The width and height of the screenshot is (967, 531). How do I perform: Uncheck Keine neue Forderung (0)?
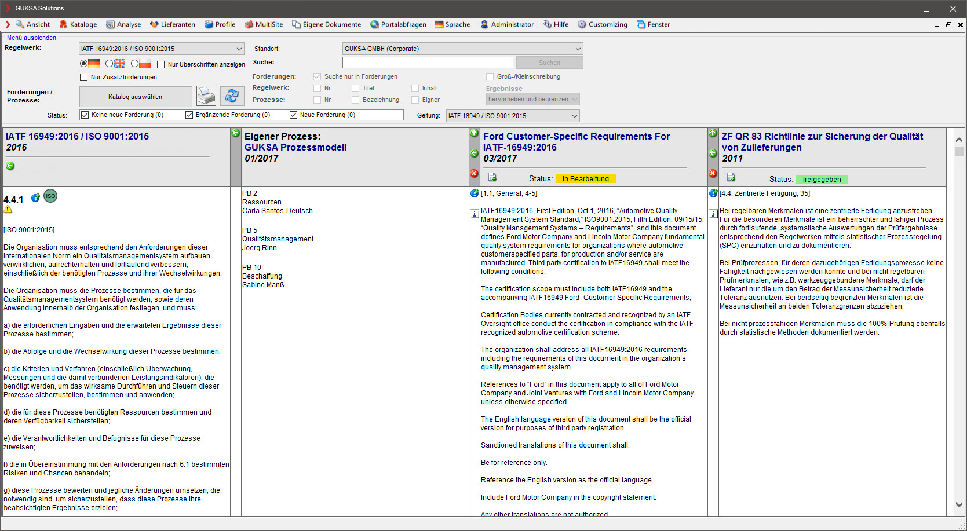coord(85,115)
